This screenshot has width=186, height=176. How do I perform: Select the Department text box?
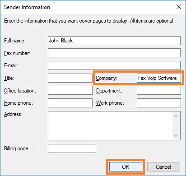coord(159,90)
